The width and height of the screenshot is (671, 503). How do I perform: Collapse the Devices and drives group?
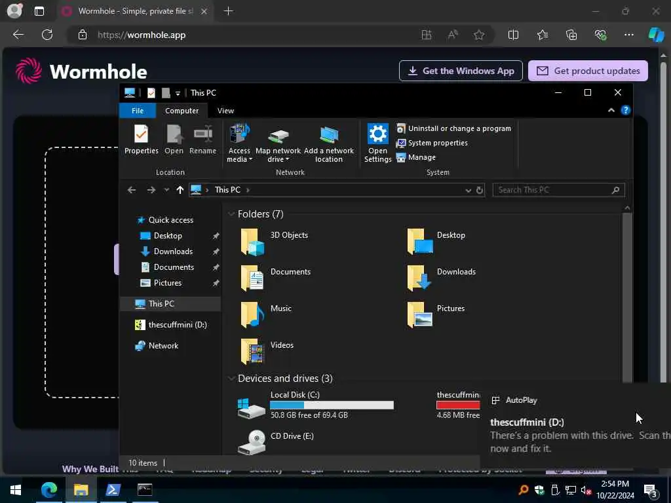point(231,379)
